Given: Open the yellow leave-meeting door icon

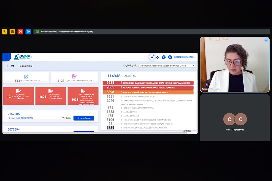Looking at the screenshot, I should 13,31.
